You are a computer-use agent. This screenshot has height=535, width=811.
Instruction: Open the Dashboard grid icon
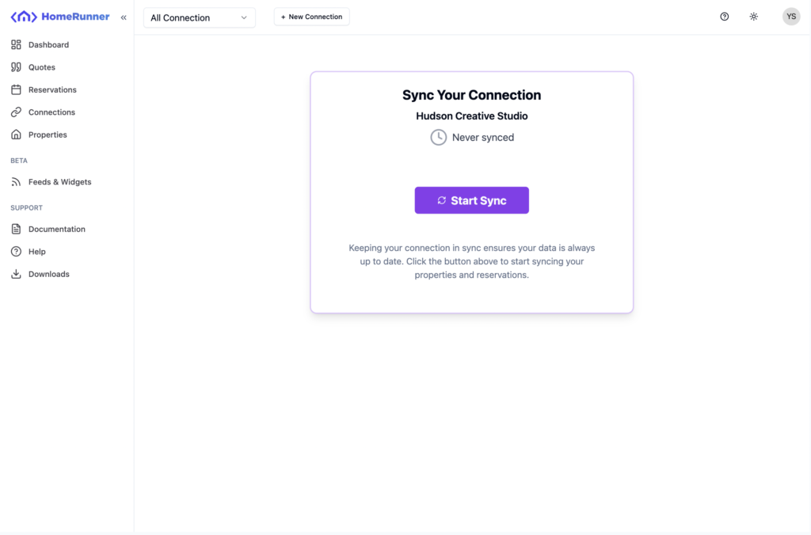[x=16, y=45]
